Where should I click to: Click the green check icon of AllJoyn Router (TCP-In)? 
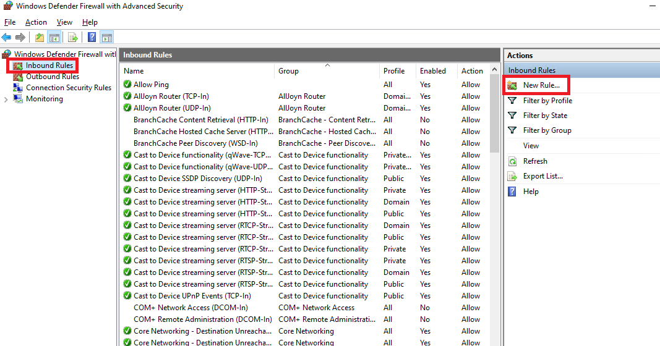pyautogui.click(x=127, y=96)
